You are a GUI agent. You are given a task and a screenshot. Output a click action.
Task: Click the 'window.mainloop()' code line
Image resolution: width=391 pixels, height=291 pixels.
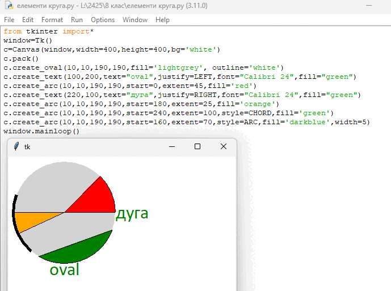[x=41, y=131]
